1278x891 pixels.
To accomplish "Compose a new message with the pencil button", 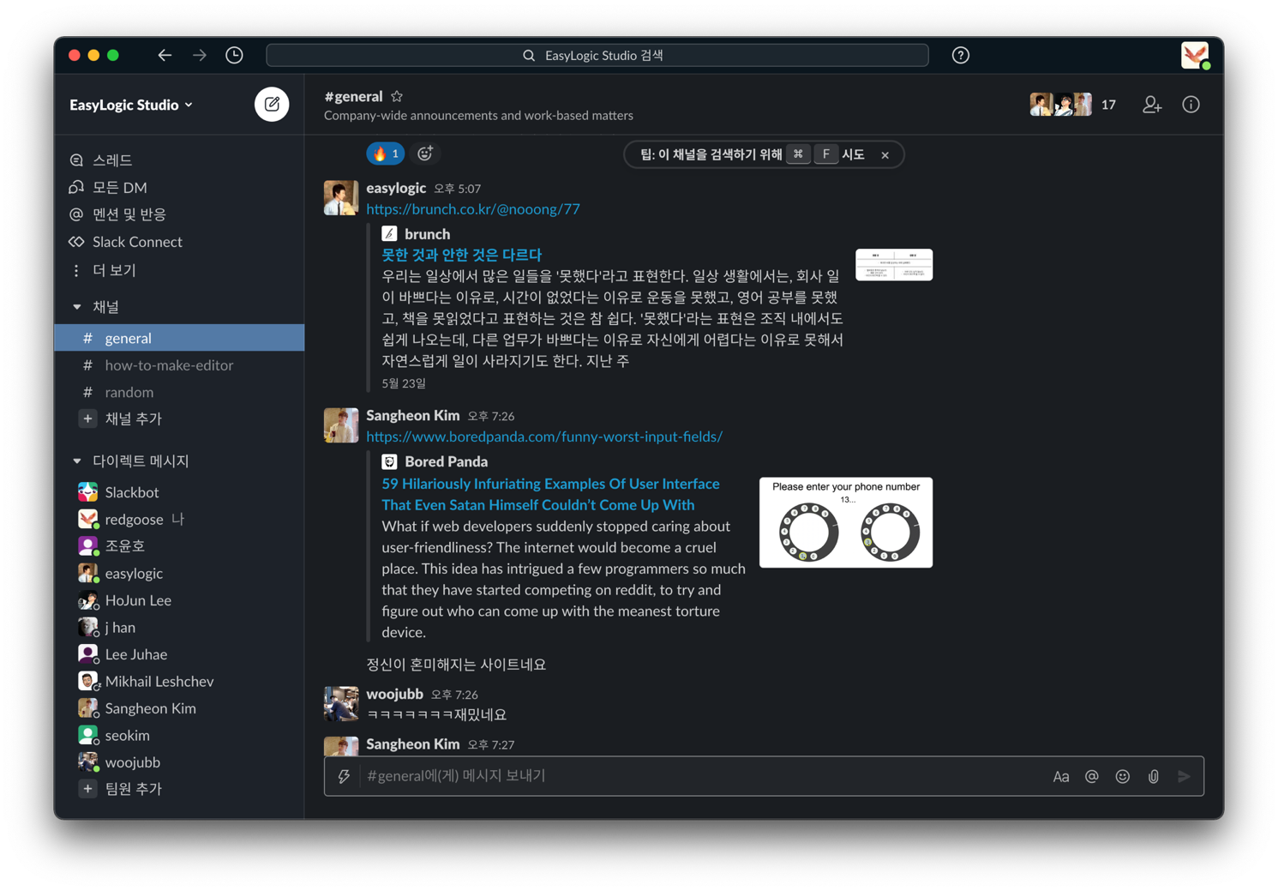I will [272, 105].
